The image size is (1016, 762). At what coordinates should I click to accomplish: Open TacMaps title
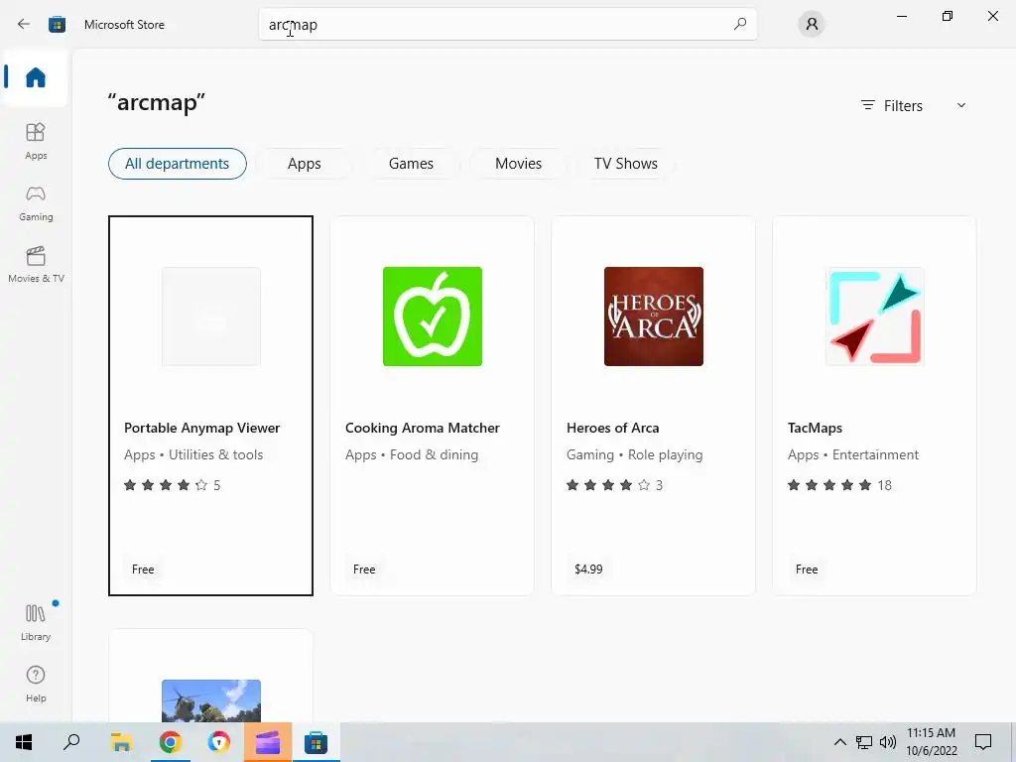tap(815, 428)
